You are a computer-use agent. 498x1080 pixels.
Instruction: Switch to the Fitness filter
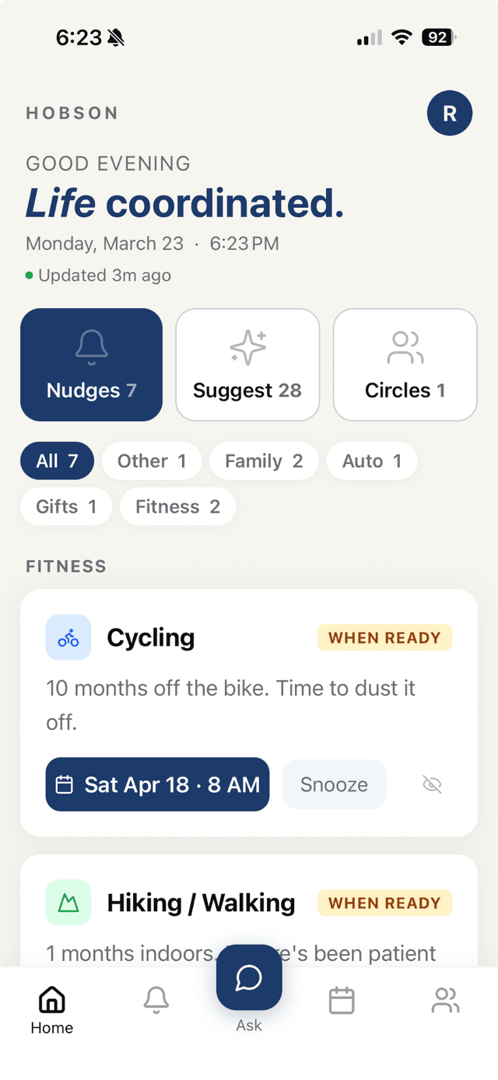click(177, 506)
